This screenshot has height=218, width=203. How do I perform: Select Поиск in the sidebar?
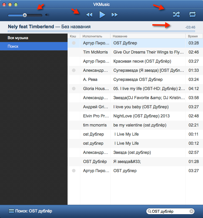click(x=13, y=46)
